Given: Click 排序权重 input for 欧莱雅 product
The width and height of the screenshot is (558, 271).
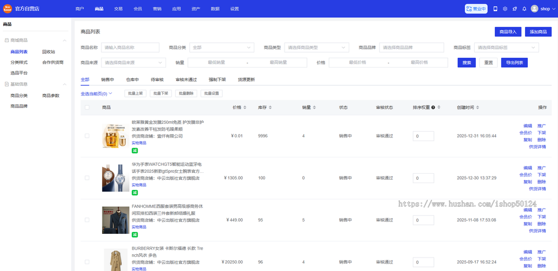Looking at the screenshot, I should [423, 136].
